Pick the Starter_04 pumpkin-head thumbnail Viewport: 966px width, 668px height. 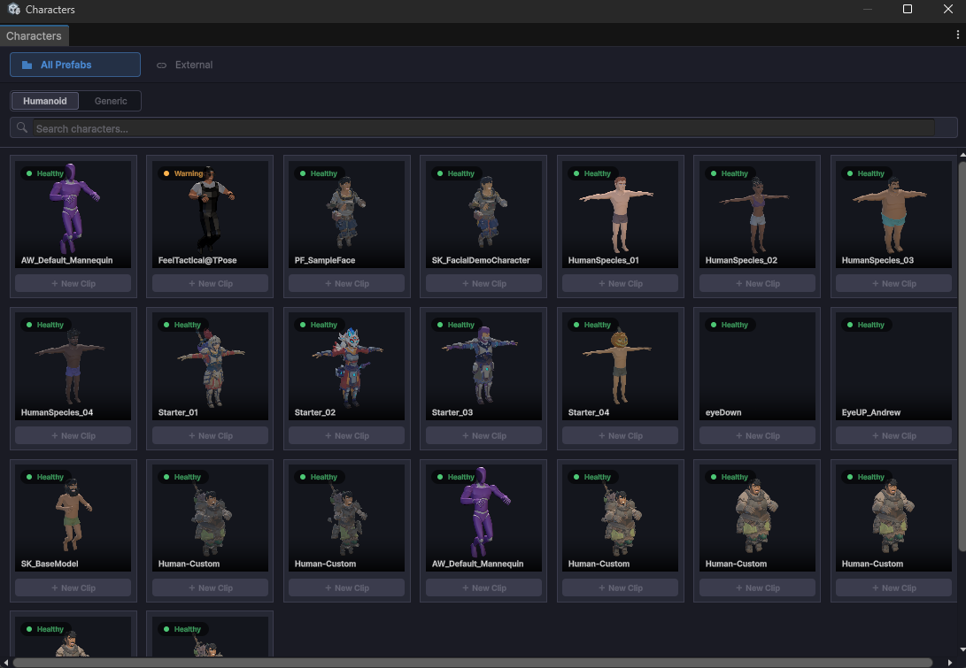[x=621, y=366]
